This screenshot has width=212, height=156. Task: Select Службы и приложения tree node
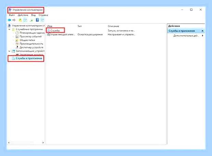29,58
